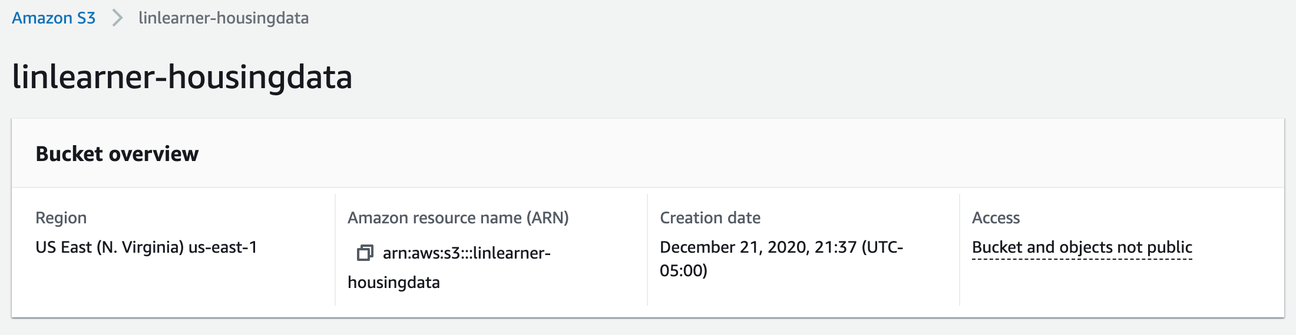Click the 21:37 creation time value

pyautogui.click(x=835, y=247)
